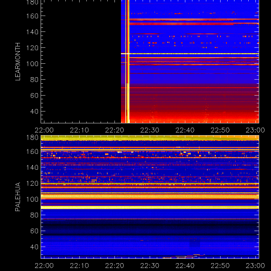Select the 160 tick label on LEARMONTH axis
Screen dimensions: 271x271
32,16
